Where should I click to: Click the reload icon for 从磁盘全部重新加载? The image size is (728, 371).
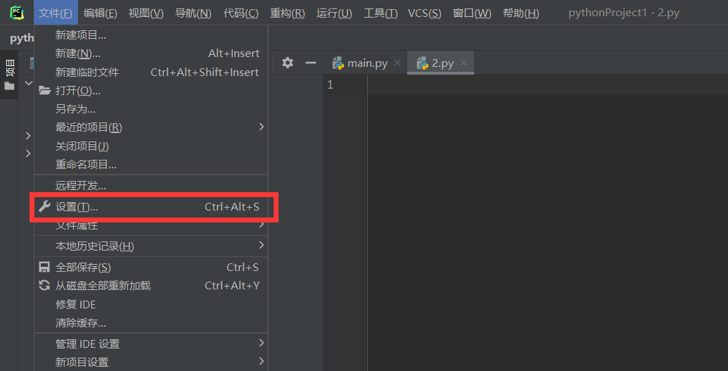click(44, 285)
